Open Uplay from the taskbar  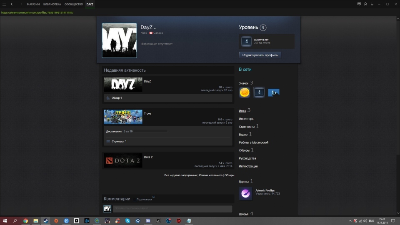click(x=66, y=221)
